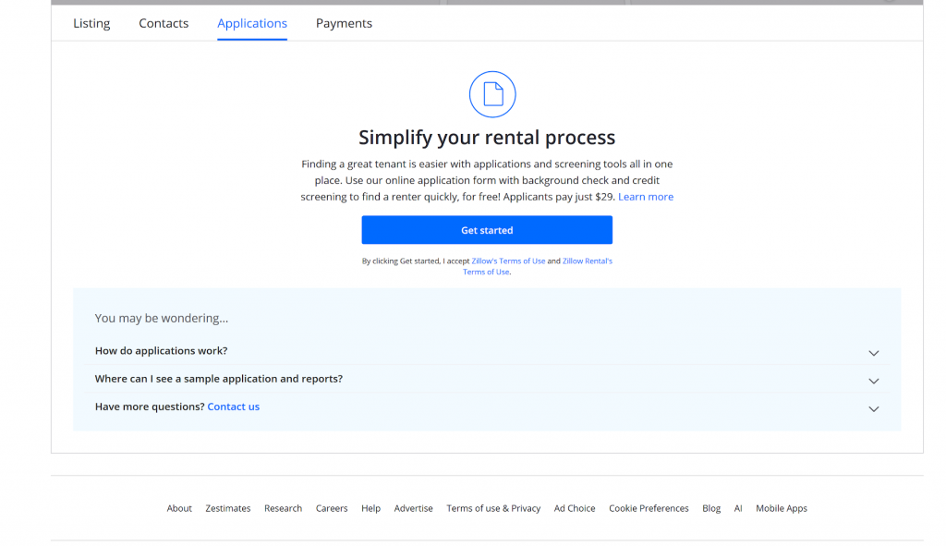Click the Mobile Apps footer link
The image size is (946, 546).
(782, 509)
